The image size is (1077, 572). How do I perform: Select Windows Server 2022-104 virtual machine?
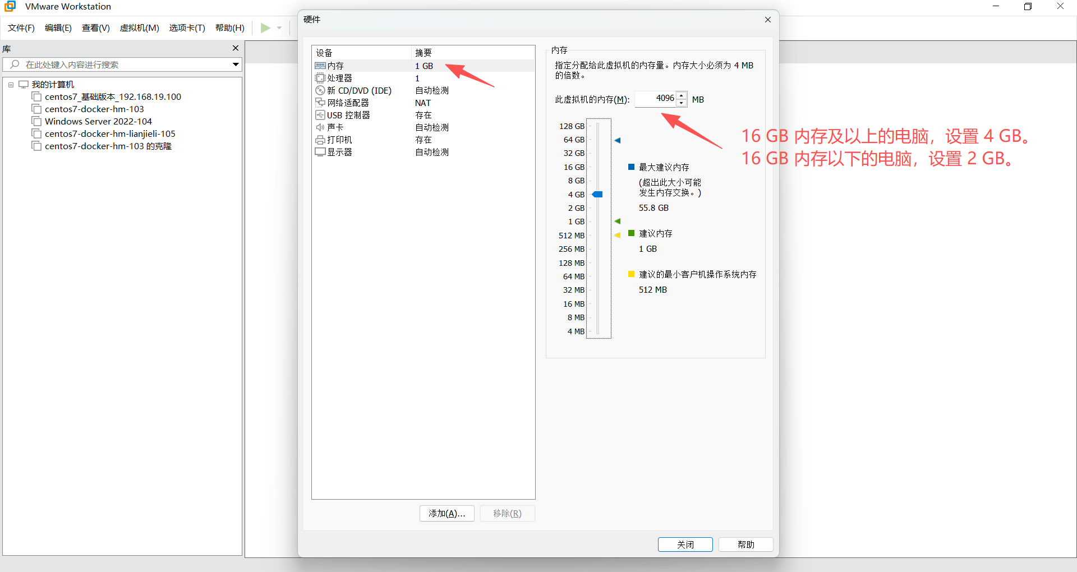(98, 121)
